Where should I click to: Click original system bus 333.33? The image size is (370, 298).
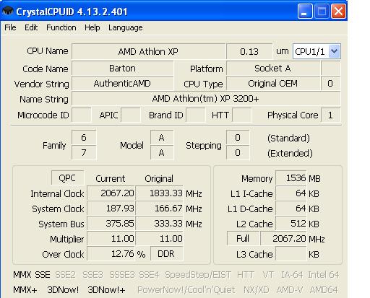coord(159,224)
